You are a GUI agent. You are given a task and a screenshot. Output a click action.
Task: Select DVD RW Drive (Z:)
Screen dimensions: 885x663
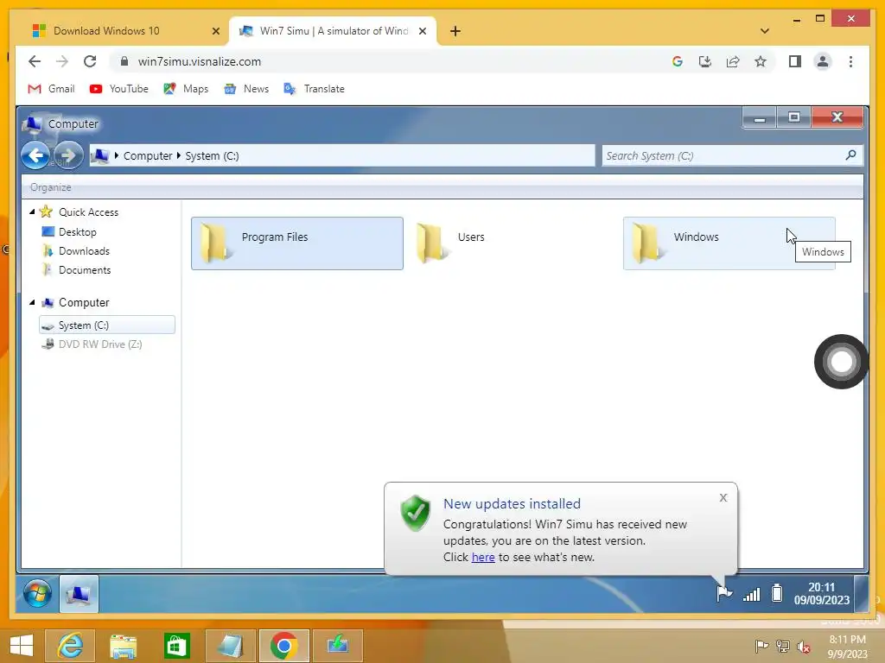click(x=100, y=344)
